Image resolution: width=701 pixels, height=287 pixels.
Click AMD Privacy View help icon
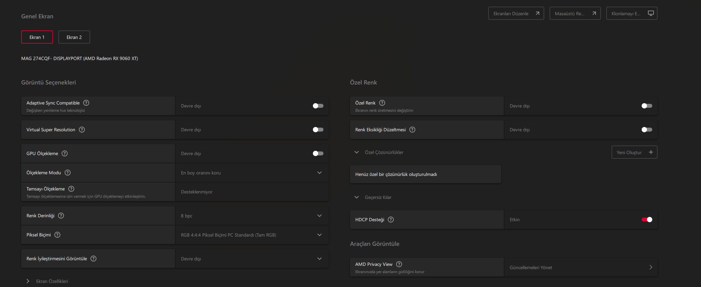(399, 264)
